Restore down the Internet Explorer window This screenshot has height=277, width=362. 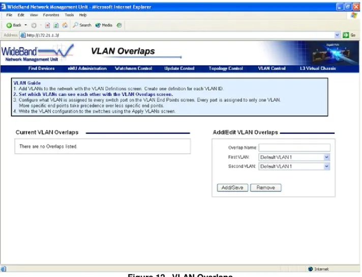pyautogui.click(x=347, y=7)
